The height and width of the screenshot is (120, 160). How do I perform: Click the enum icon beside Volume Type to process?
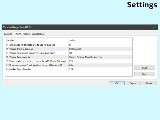tap(7, 49)
